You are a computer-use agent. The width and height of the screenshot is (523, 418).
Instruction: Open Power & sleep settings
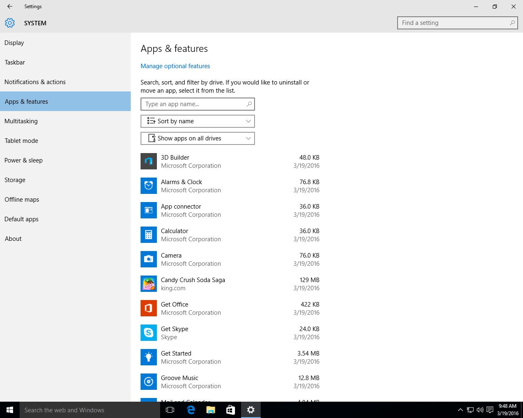[65, 160]
